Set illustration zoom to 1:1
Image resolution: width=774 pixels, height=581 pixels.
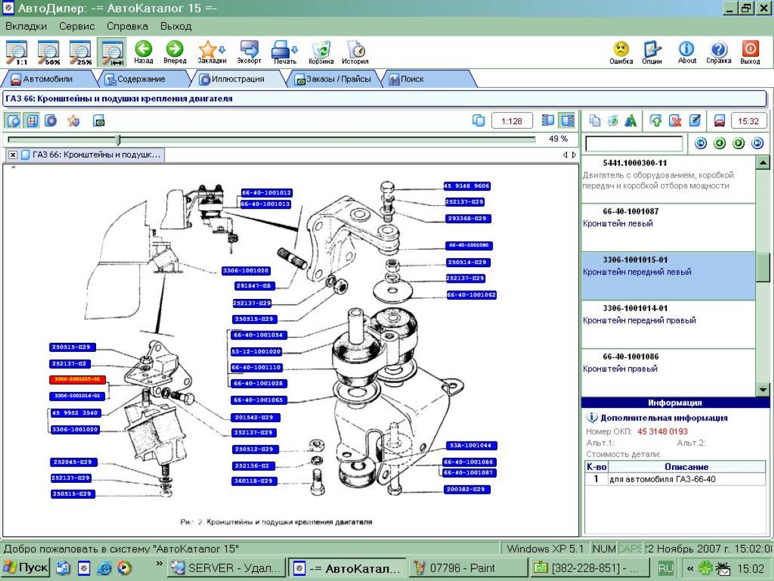coord(16,52)
